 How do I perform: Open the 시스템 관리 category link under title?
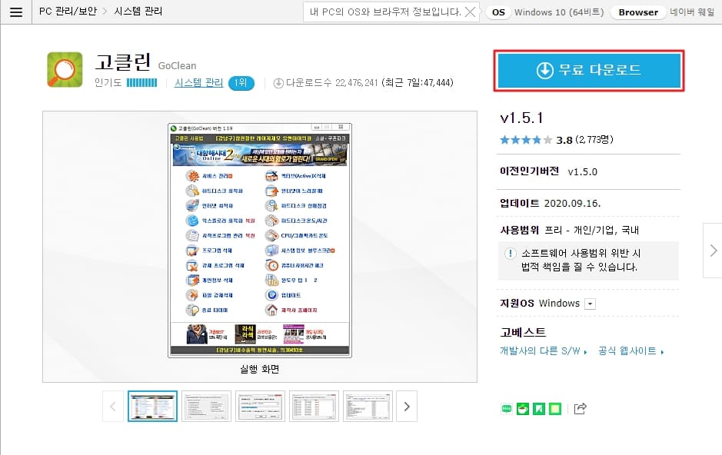198,83
